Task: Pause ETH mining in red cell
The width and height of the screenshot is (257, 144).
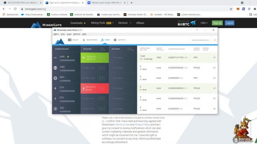Action: pos(84,88)
